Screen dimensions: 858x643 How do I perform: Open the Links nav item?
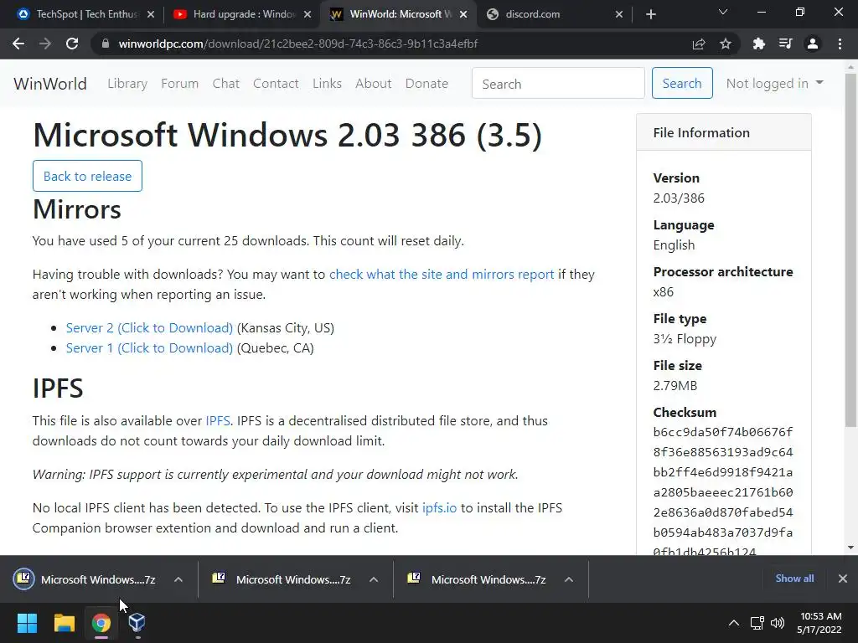tap(328, 84)
